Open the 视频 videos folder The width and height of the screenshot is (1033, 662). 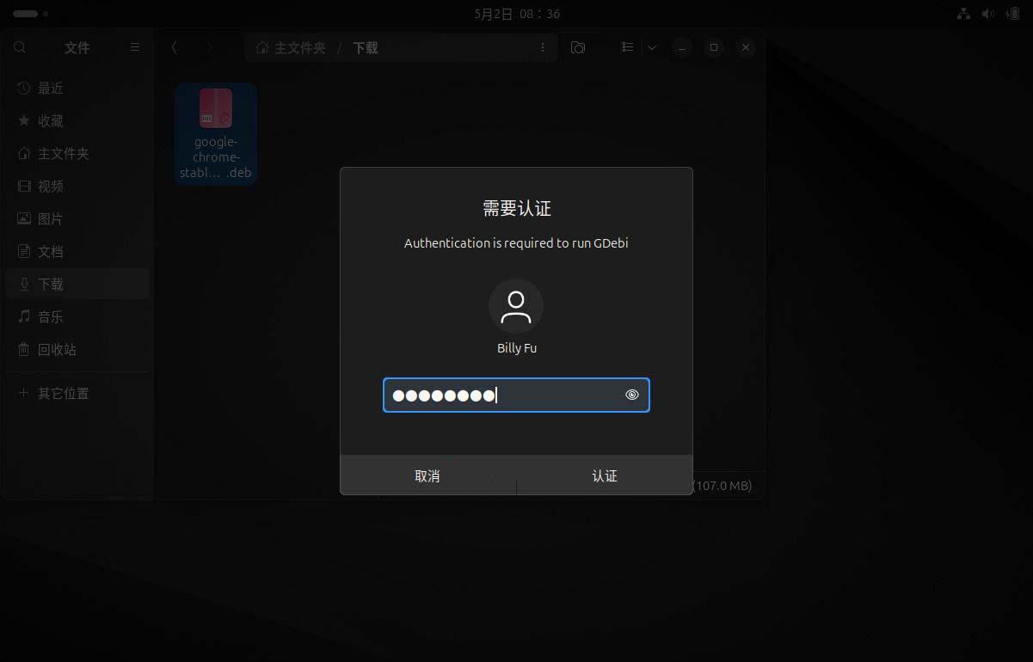49,186
